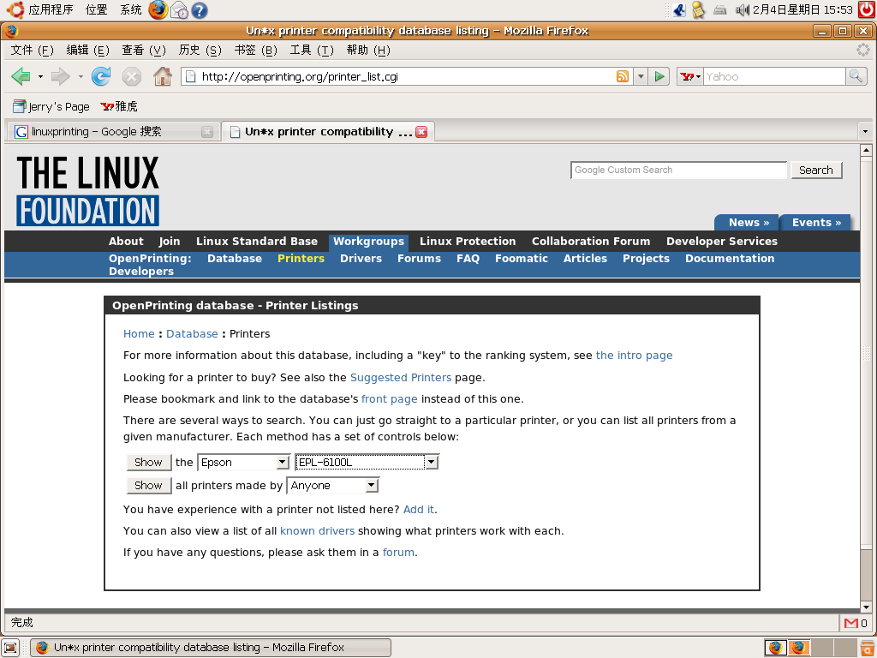The width and height of the screenshot is (877, 658).
Task: Launch Firefox from the top panel icon
Action: coord(158,9)
